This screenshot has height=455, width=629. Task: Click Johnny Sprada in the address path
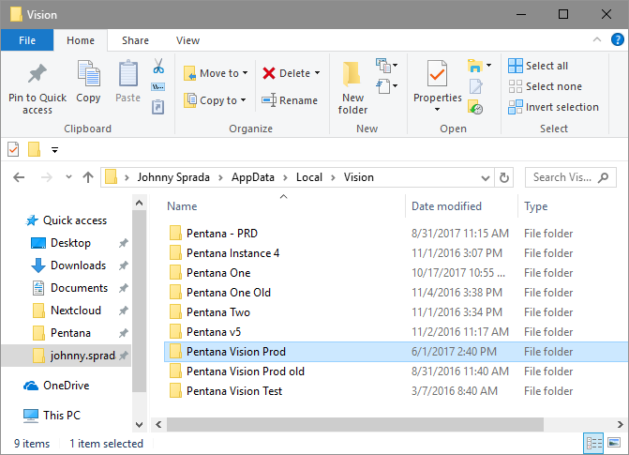coord(173,177)
